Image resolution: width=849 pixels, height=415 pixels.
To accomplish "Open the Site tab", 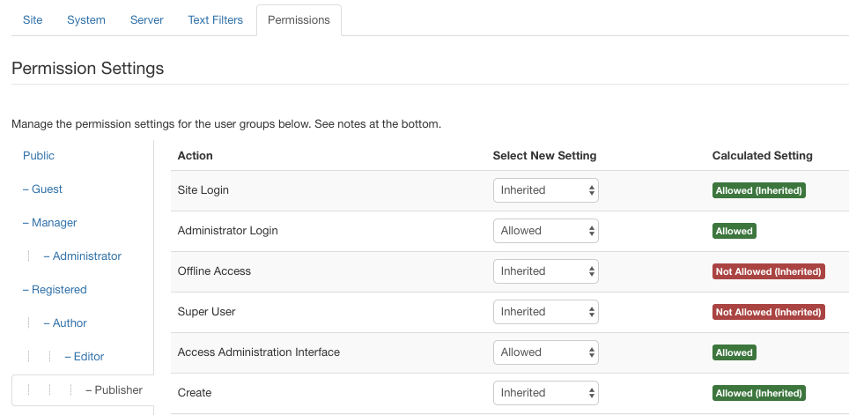I will tap(33, 20).
